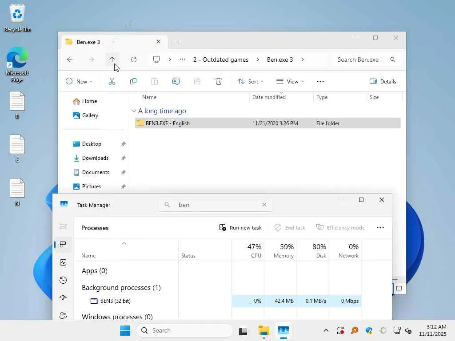Click the Search Ben.exe box
455x341 pixels.
point(366,59)
